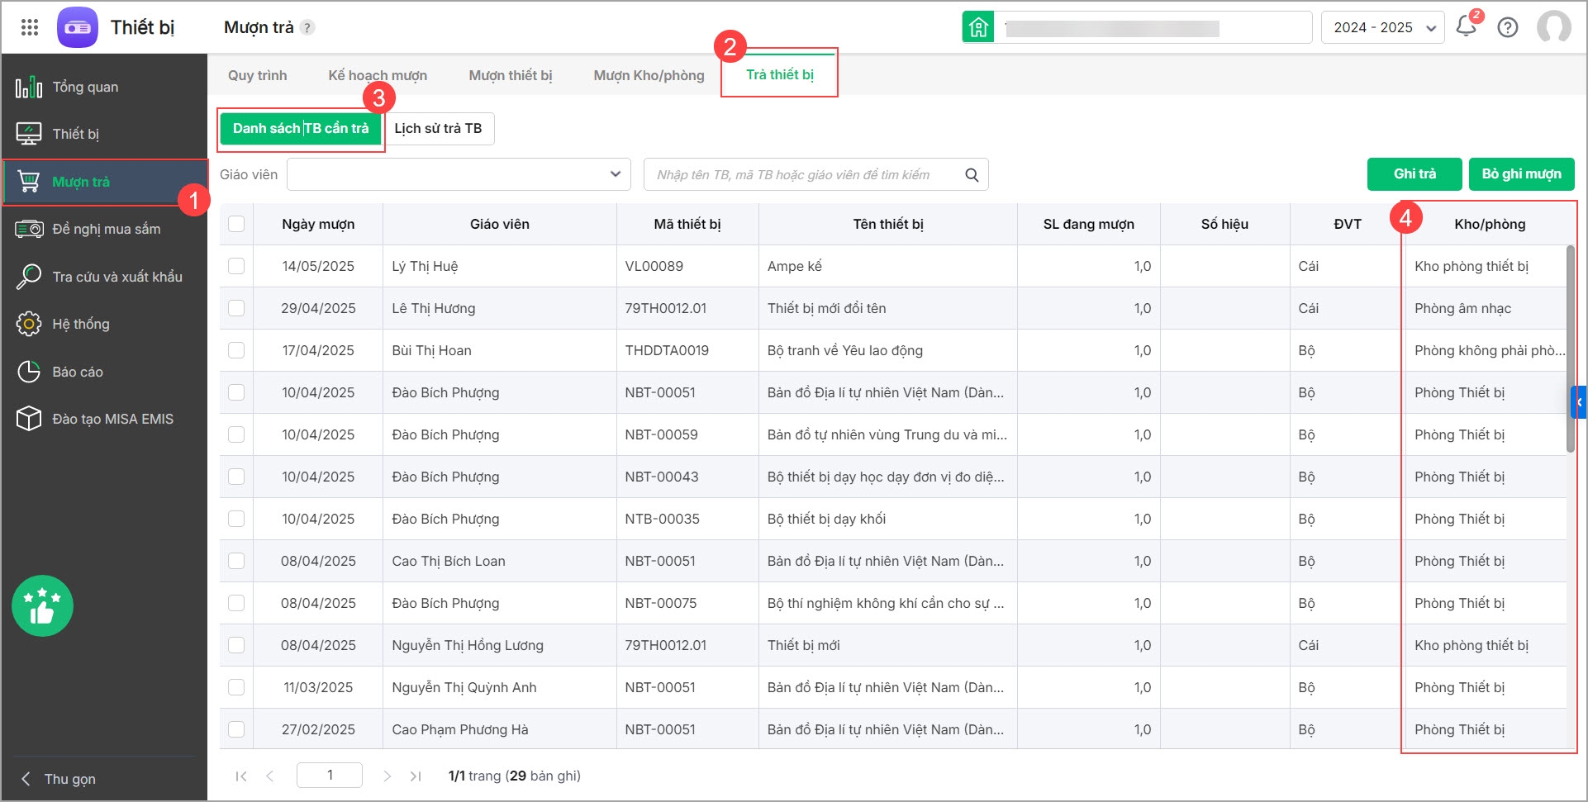Check the row for Lê Thị Hương
The image size is (1588, 802).
click(236, 308)
